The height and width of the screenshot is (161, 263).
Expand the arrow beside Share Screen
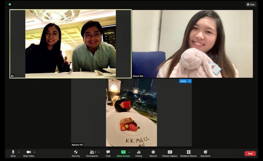point(129,152)
